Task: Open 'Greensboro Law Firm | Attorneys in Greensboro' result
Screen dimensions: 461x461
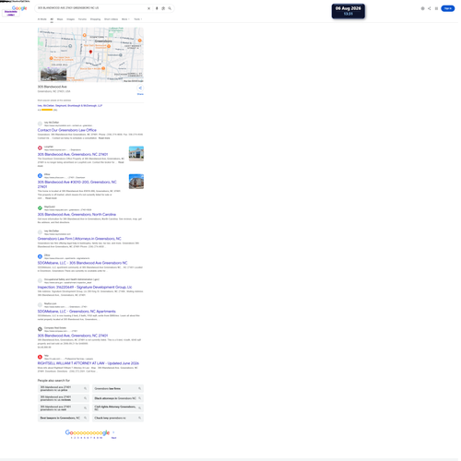Action: pos(79,239)
